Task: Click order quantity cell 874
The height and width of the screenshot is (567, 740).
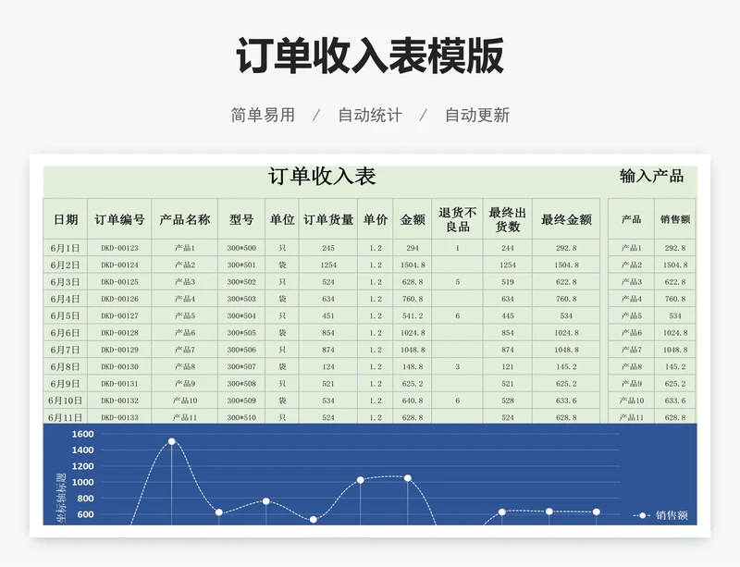Action: [x=328, y=350]
